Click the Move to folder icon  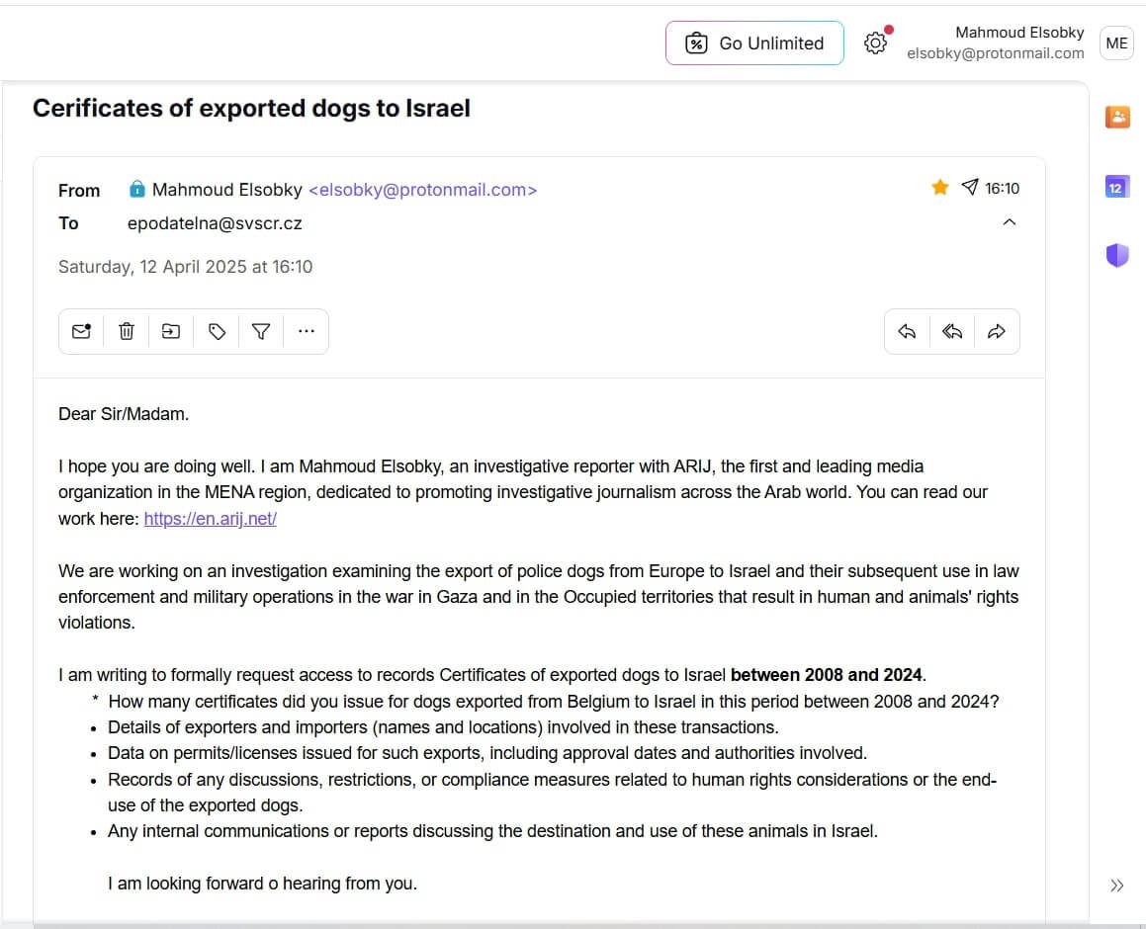pyautogui.click(x=171, y=332)
